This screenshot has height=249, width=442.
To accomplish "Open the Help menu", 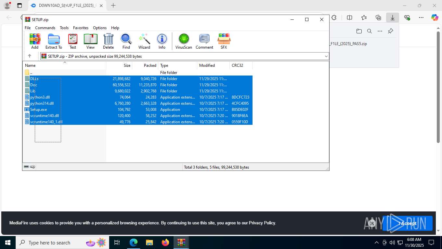I will coord(115,28).
